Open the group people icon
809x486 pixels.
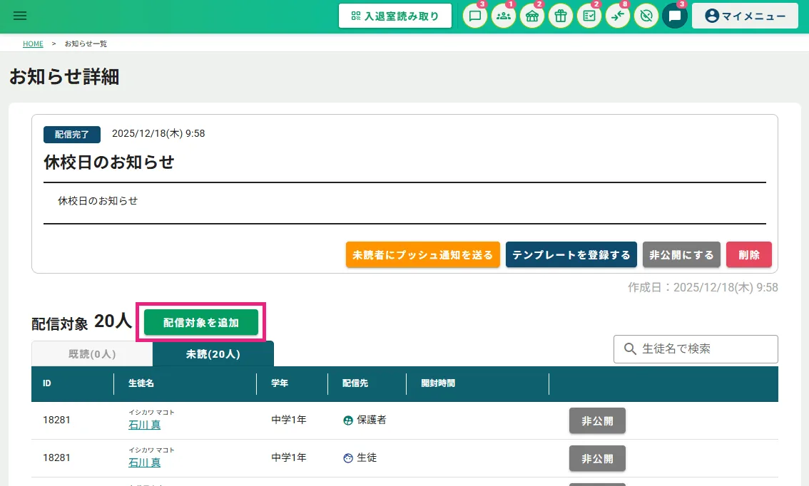tap(504, 16)
